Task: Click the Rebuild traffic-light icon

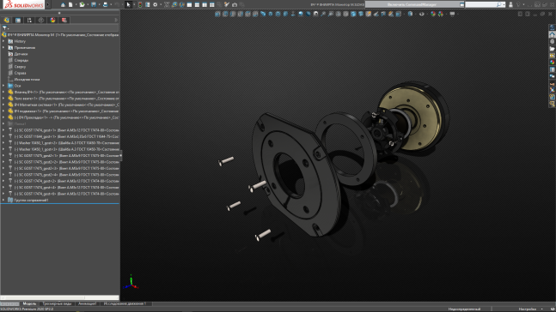Action: 140,4
